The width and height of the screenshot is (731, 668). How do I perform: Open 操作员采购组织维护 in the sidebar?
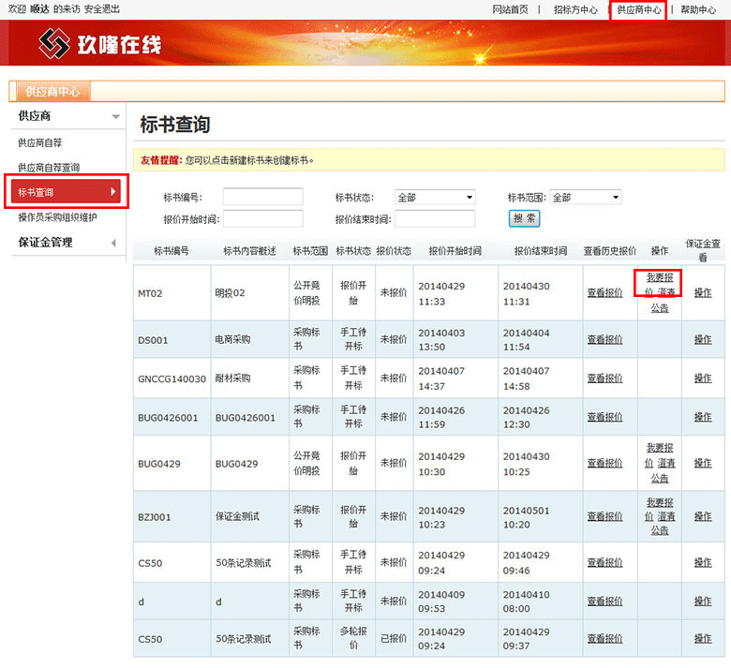tap(57, 216)
